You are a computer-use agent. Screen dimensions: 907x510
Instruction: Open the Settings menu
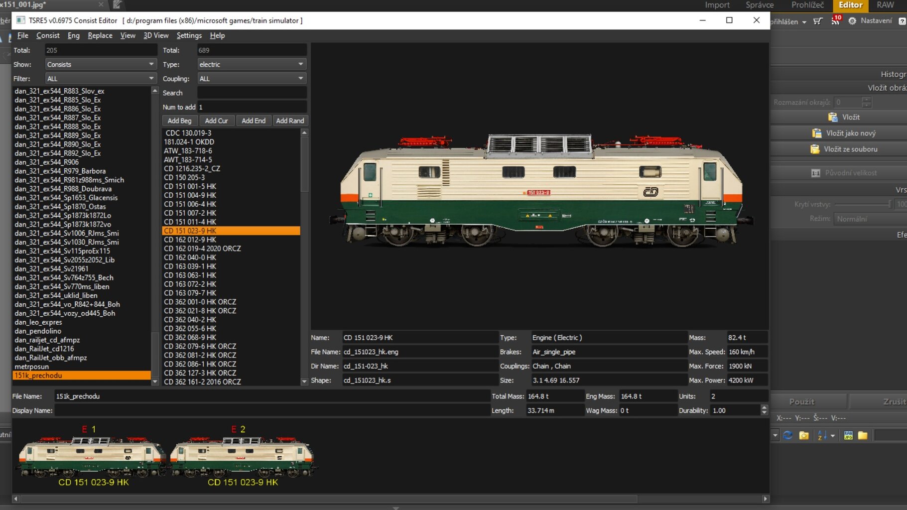tap(189, 35)
